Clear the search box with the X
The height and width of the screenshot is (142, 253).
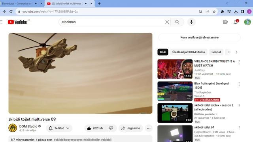(x=167, y=22)
